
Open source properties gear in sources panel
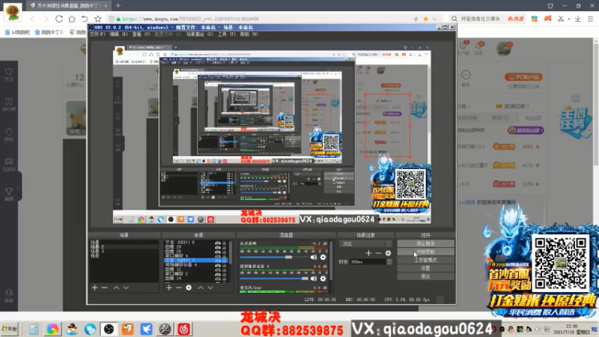189,288
